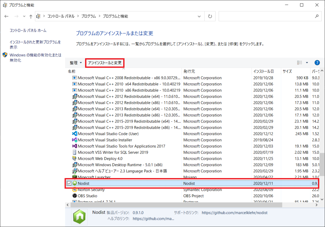Click the Nodist green hexagon icon in list
325x227 pixels.
point(75,183)
